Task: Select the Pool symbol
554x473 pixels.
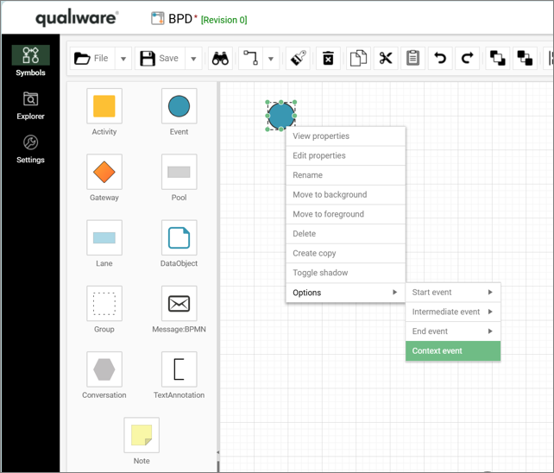Action: point(179,172)
